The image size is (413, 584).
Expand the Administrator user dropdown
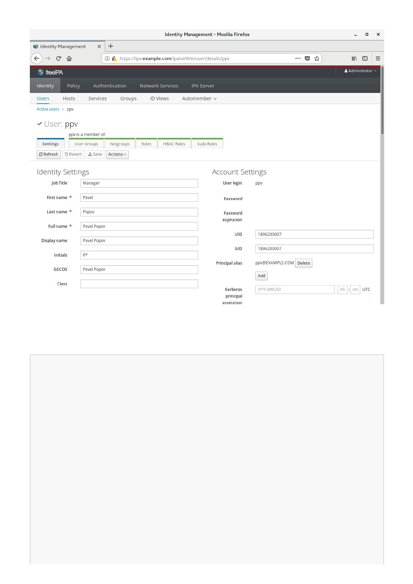(360, 71)
